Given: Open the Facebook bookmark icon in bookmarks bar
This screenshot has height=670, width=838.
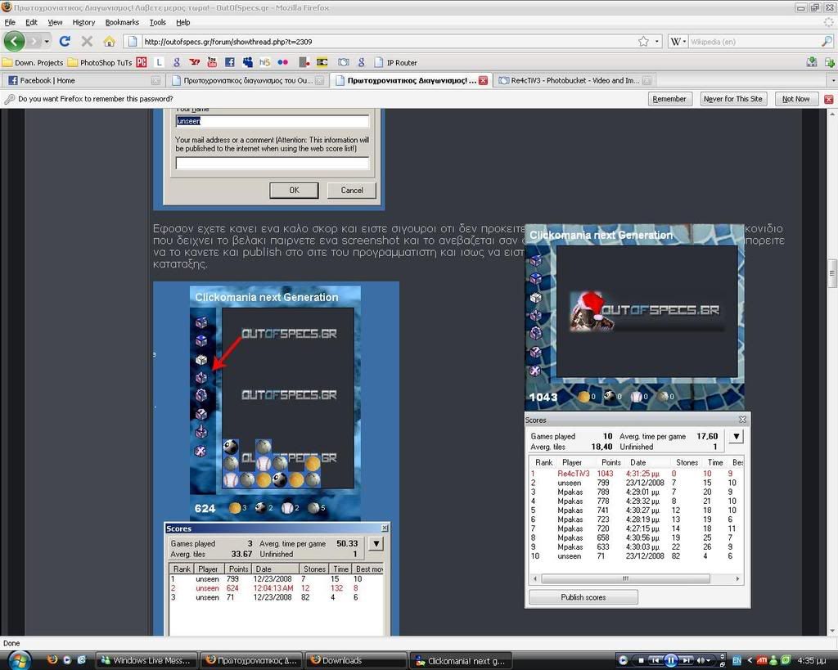Looking at the screenshot, I should point(229,62).
